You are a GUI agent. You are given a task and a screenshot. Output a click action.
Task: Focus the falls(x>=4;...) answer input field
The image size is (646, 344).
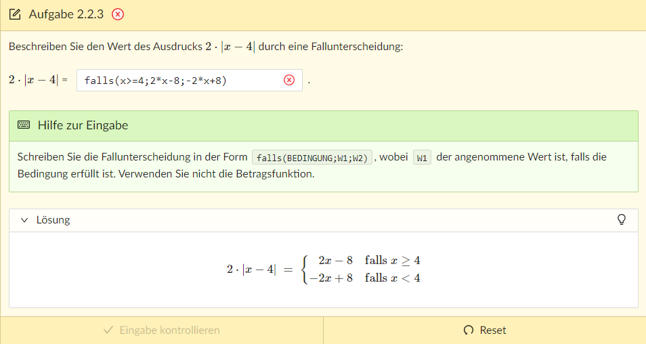pyautogui.click(x=179, y=81)
